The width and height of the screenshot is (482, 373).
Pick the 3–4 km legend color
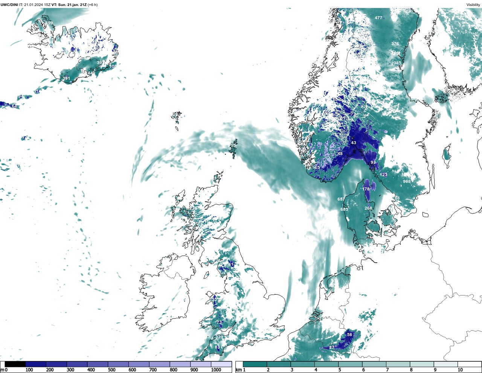pos(303,364)
